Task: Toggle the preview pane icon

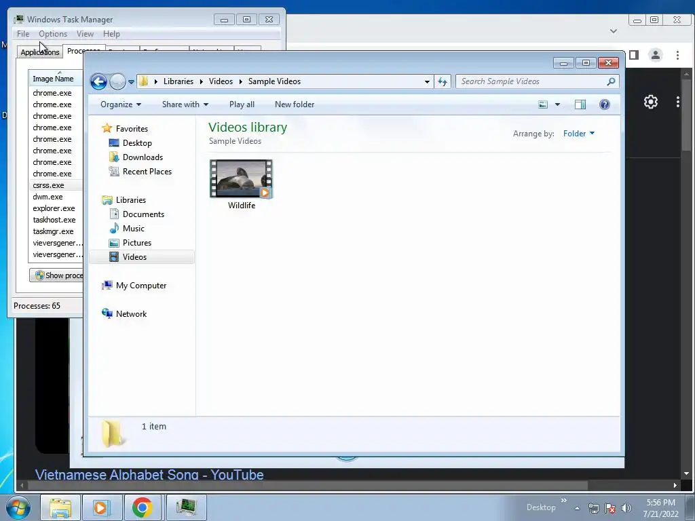Action: pyautogui.click(x=580, y=104)
